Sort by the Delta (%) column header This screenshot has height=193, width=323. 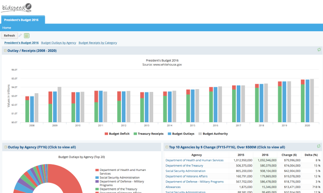(311, 155)
